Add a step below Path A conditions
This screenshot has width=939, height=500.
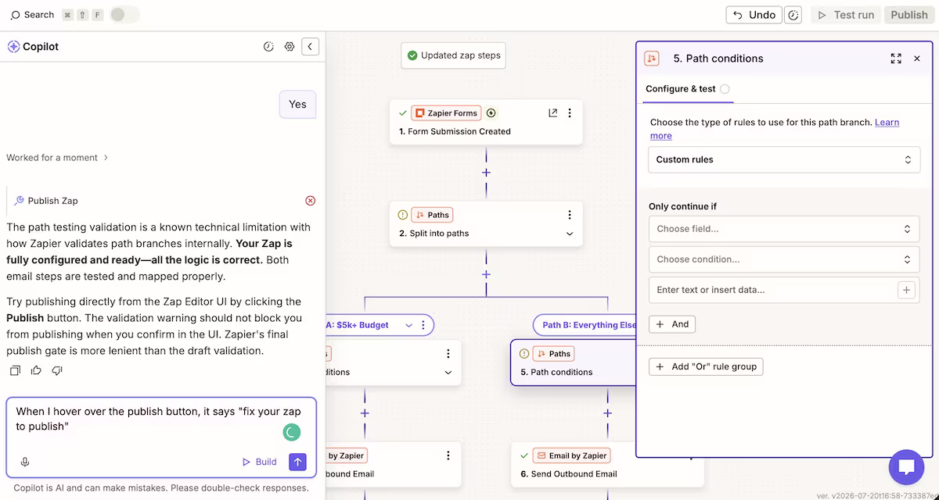coord(365,413)
